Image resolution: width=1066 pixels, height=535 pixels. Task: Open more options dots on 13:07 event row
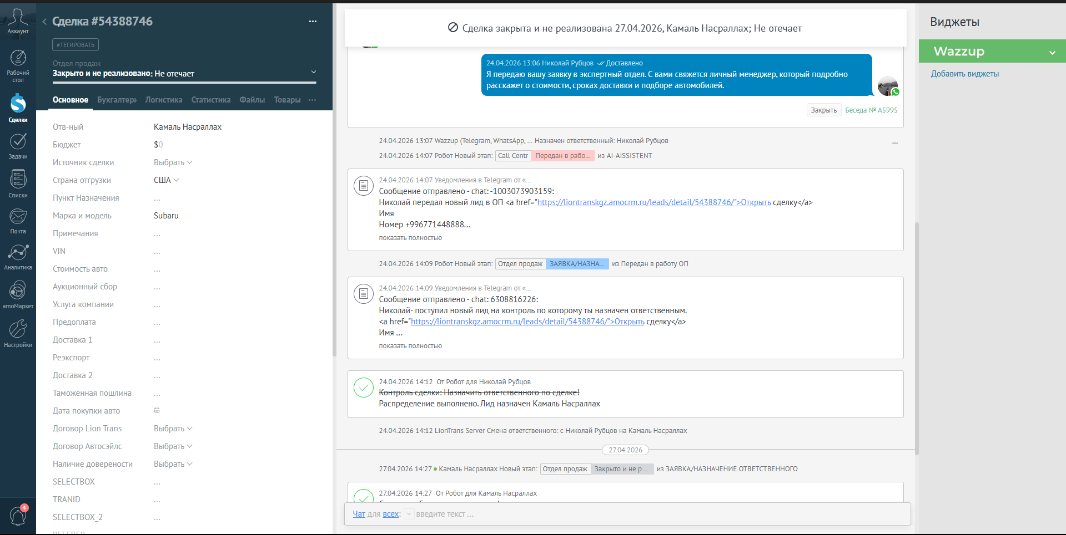[894, 142]
